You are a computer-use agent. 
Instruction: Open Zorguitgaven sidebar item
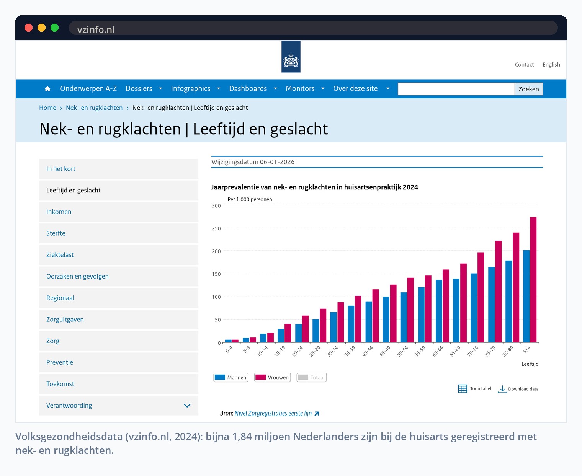pyautogui.click(x=119, y=320)
